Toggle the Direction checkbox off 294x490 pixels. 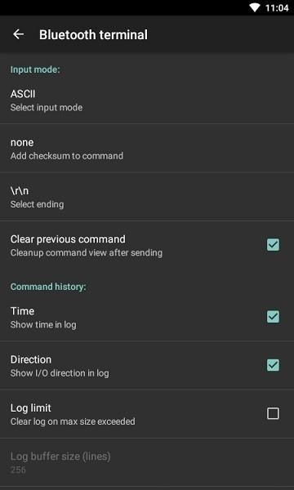tap(273, 365)
